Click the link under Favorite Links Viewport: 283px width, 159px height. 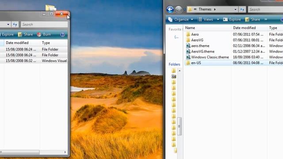(x=176, y=37)
